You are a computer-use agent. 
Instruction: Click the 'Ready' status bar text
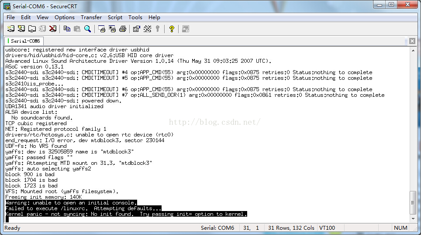[12, 228]
